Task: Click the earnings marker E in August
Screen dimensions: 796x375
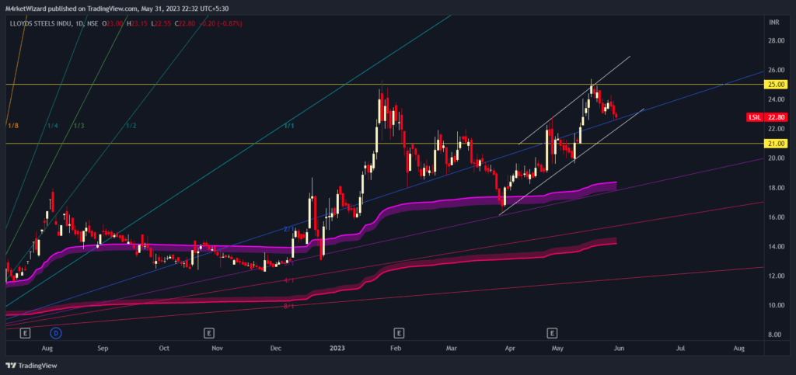Action: pos(25,333)
